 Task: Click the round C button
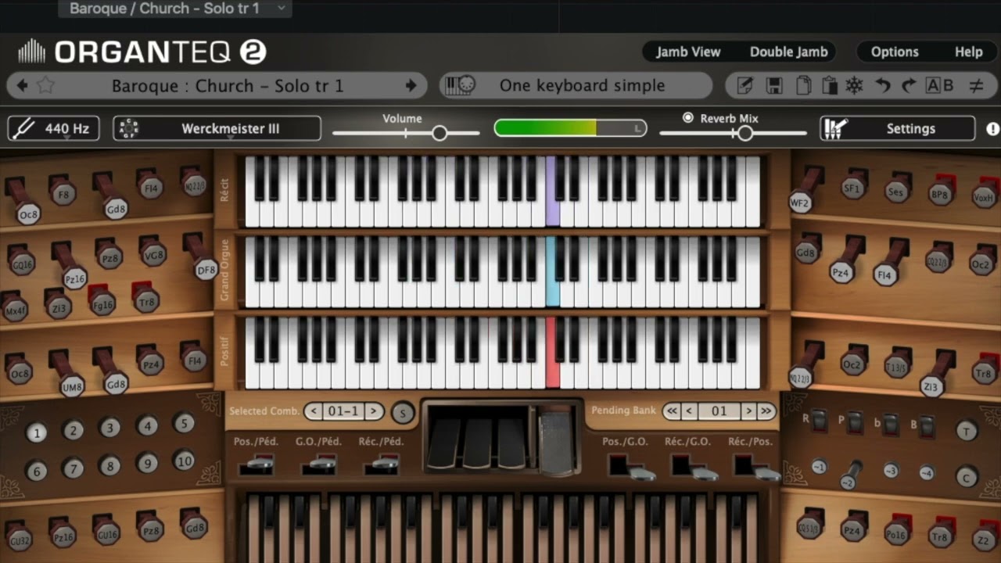pyautogui.click(x=967, y=476)
